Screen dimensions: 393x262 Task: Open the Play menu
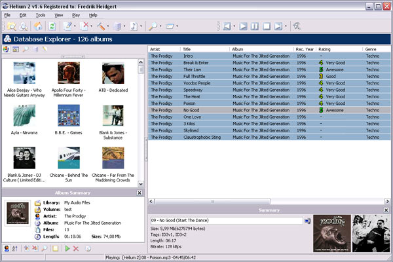pyautogui.click(x=76, y=15)
